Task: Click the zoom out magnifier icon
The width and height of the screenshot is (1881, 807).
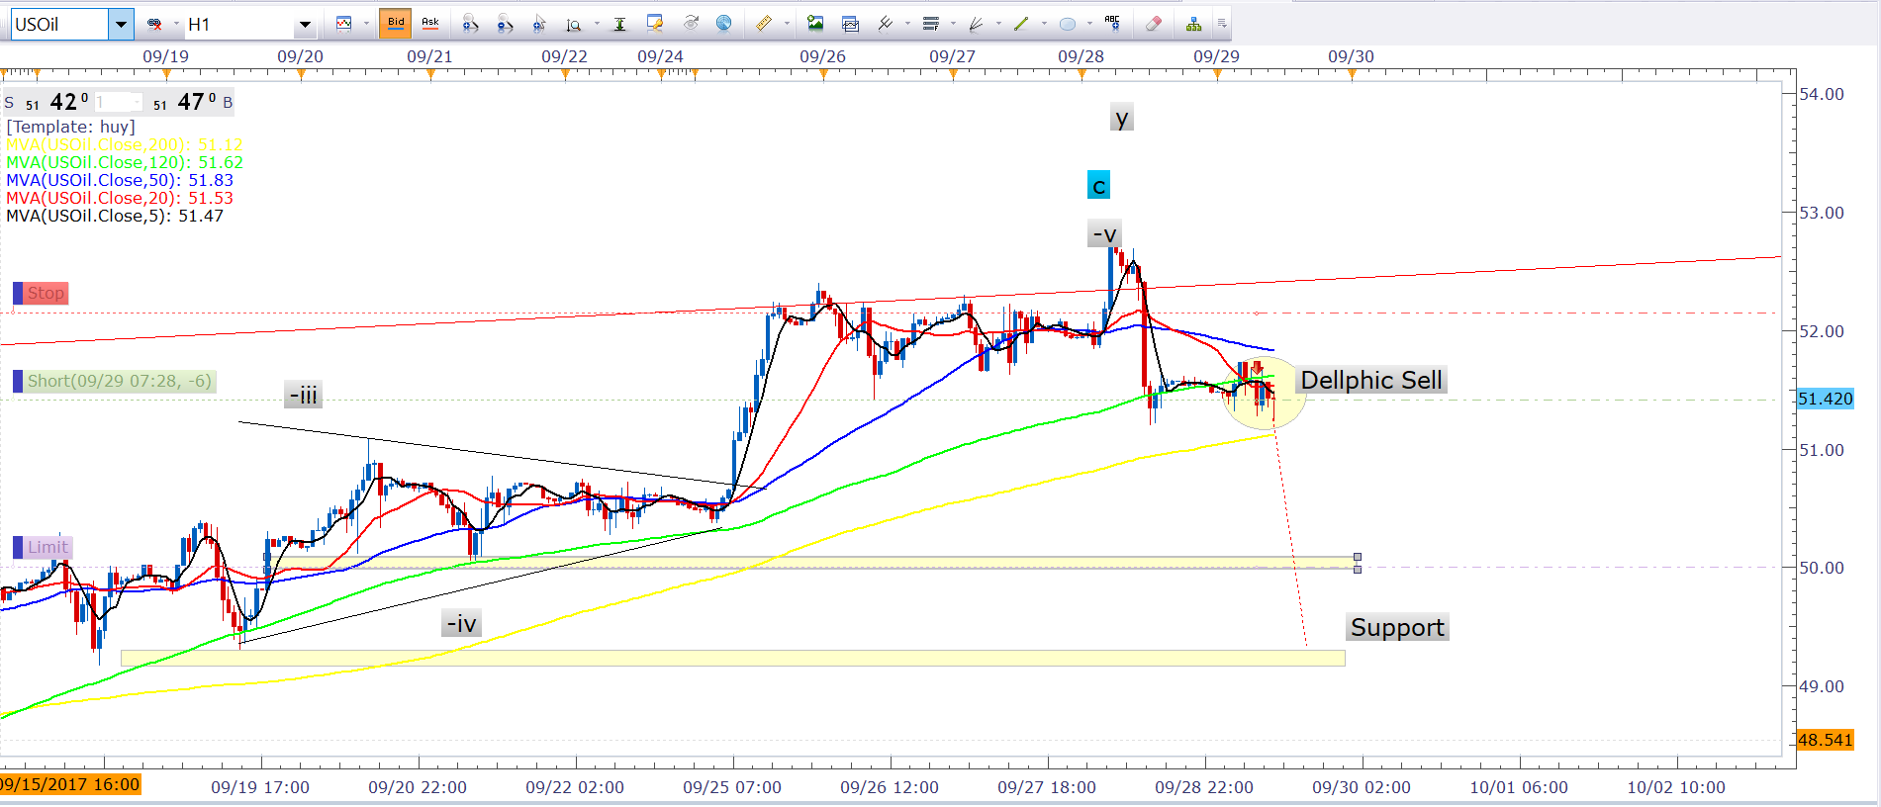Action: 504,24
